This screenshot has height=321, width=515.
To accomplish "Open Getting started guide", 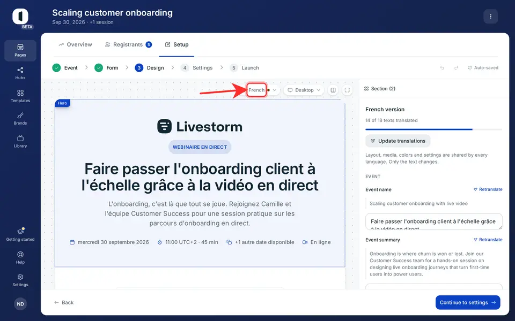I will [20, 234].
